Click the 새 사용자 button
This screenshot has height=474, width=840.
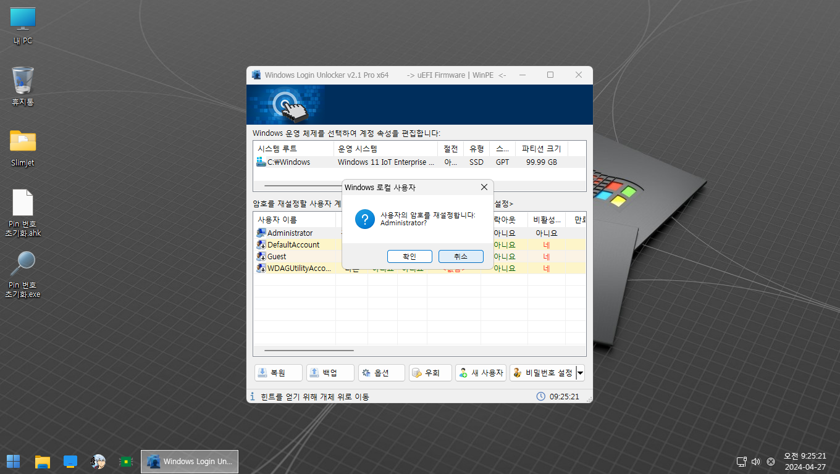pos(481,373)
